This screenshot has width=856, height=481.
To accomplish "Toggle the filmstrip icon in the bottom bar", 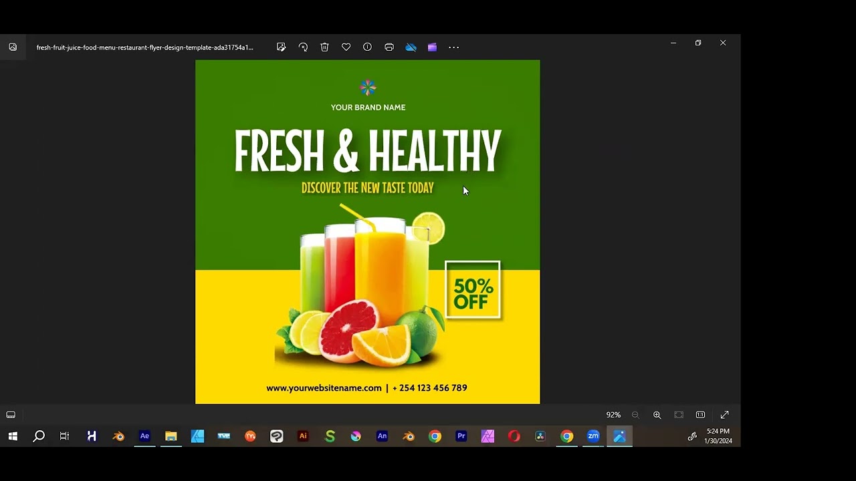I will pyautogui.click(x=11, y=415).
